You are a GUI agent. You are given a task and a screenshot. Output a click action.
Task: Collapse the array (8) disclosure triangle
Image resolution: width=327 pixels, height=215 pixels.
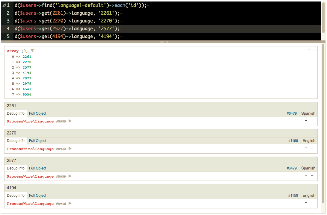(32, 51)
